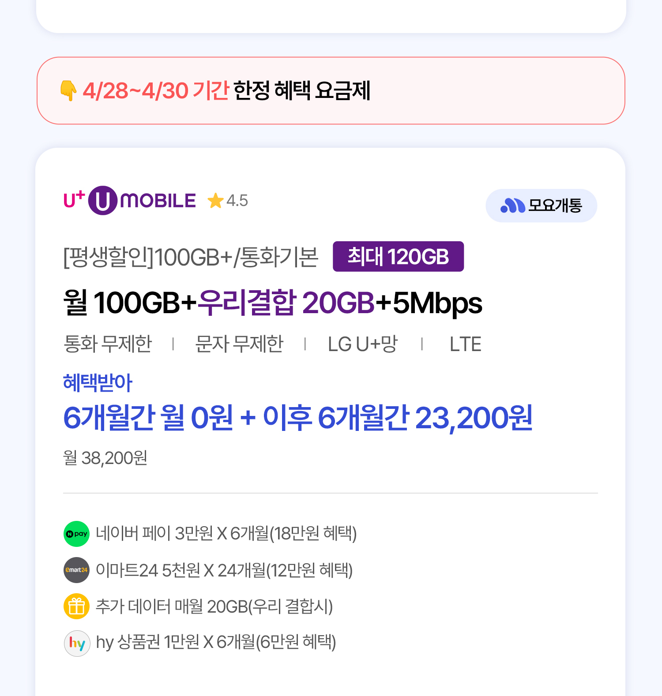Click the hy brand icon
The image size is (662, 696).
click(77, 643)
